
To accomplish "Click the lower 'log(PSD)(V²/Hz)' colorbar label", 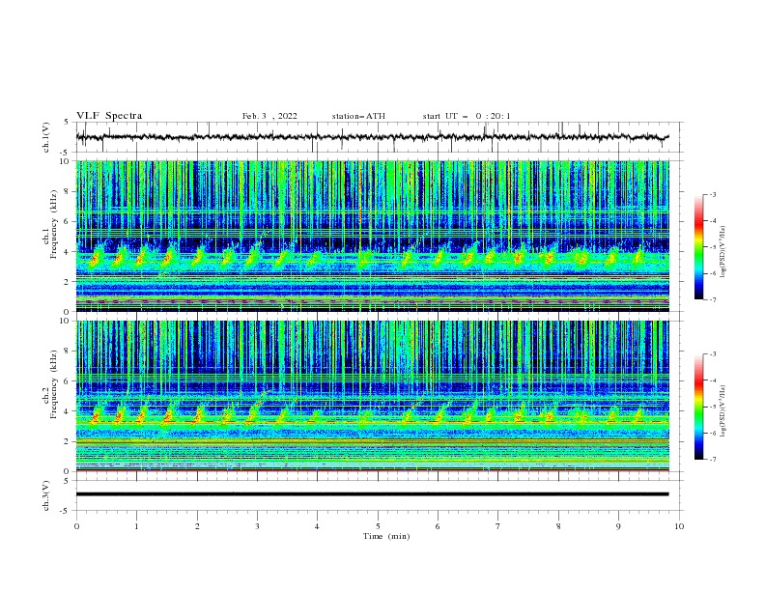I will [722, 410].
